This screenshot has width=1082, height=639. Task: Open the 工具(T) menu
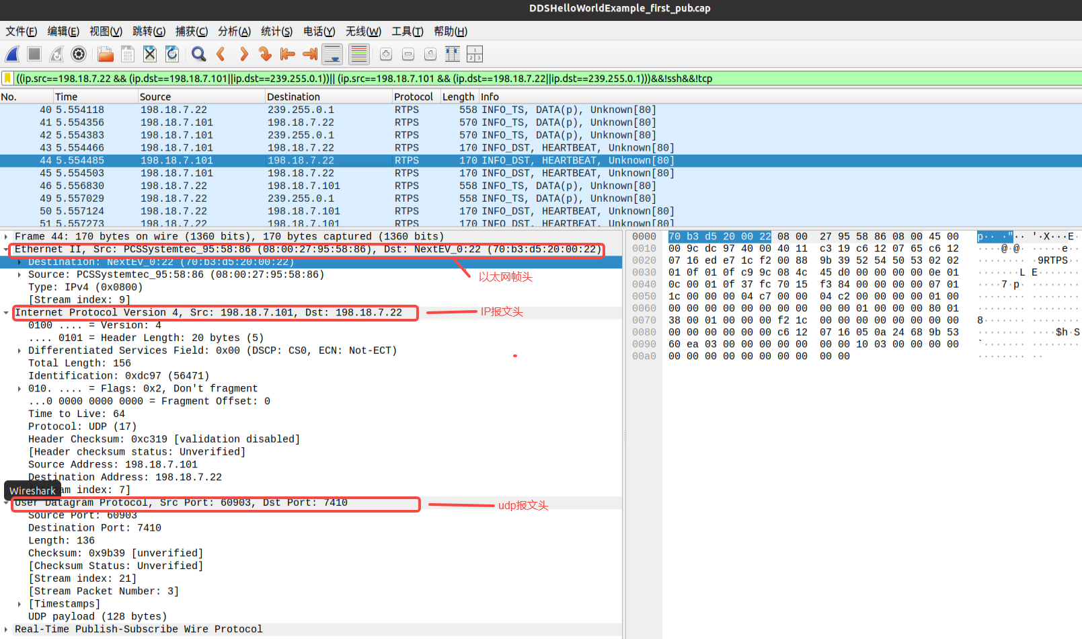[408, 32]
